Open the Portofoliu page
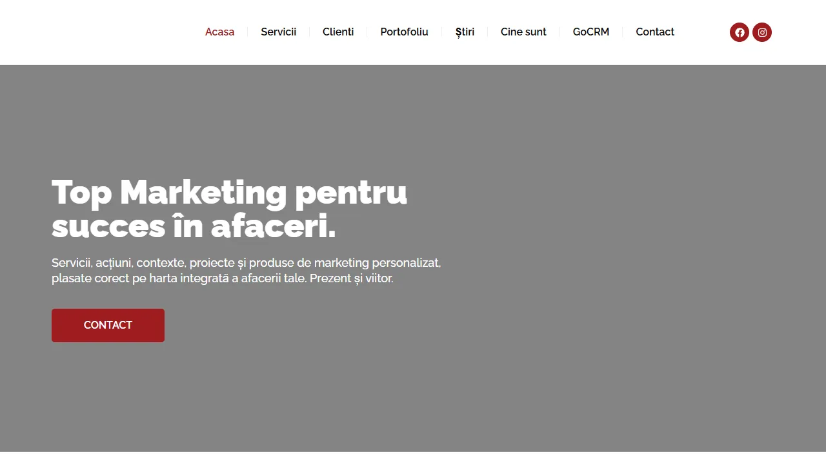The width and height of the screenshot is (826, 464). pyautogui.click(x=404, y=32)
